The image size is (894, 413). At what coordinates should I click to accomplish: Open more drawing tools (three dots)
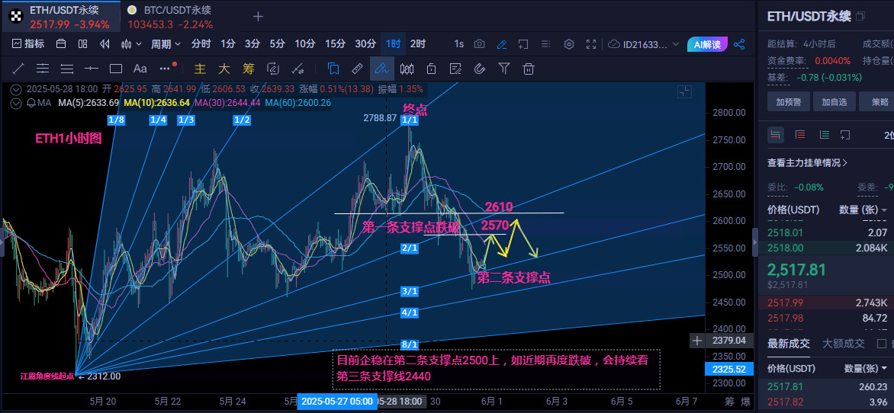point(166,69)
